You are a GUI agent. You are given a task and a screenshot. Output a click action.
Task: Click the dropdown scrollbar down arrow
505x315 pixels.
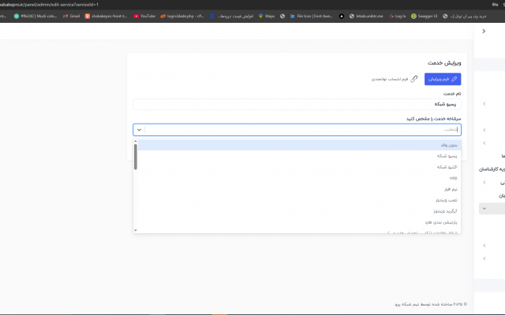pyautogui.click(x=136, y=230)
